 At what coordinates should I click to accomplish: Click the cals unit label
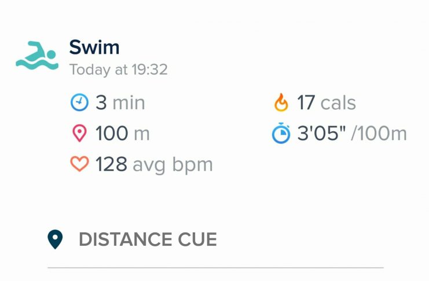point(338,103)
